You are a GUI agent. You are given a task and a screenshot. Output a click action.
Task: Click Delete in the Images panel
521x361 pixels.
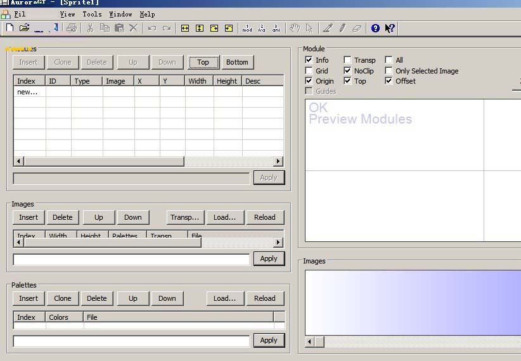tap(63, 217)
